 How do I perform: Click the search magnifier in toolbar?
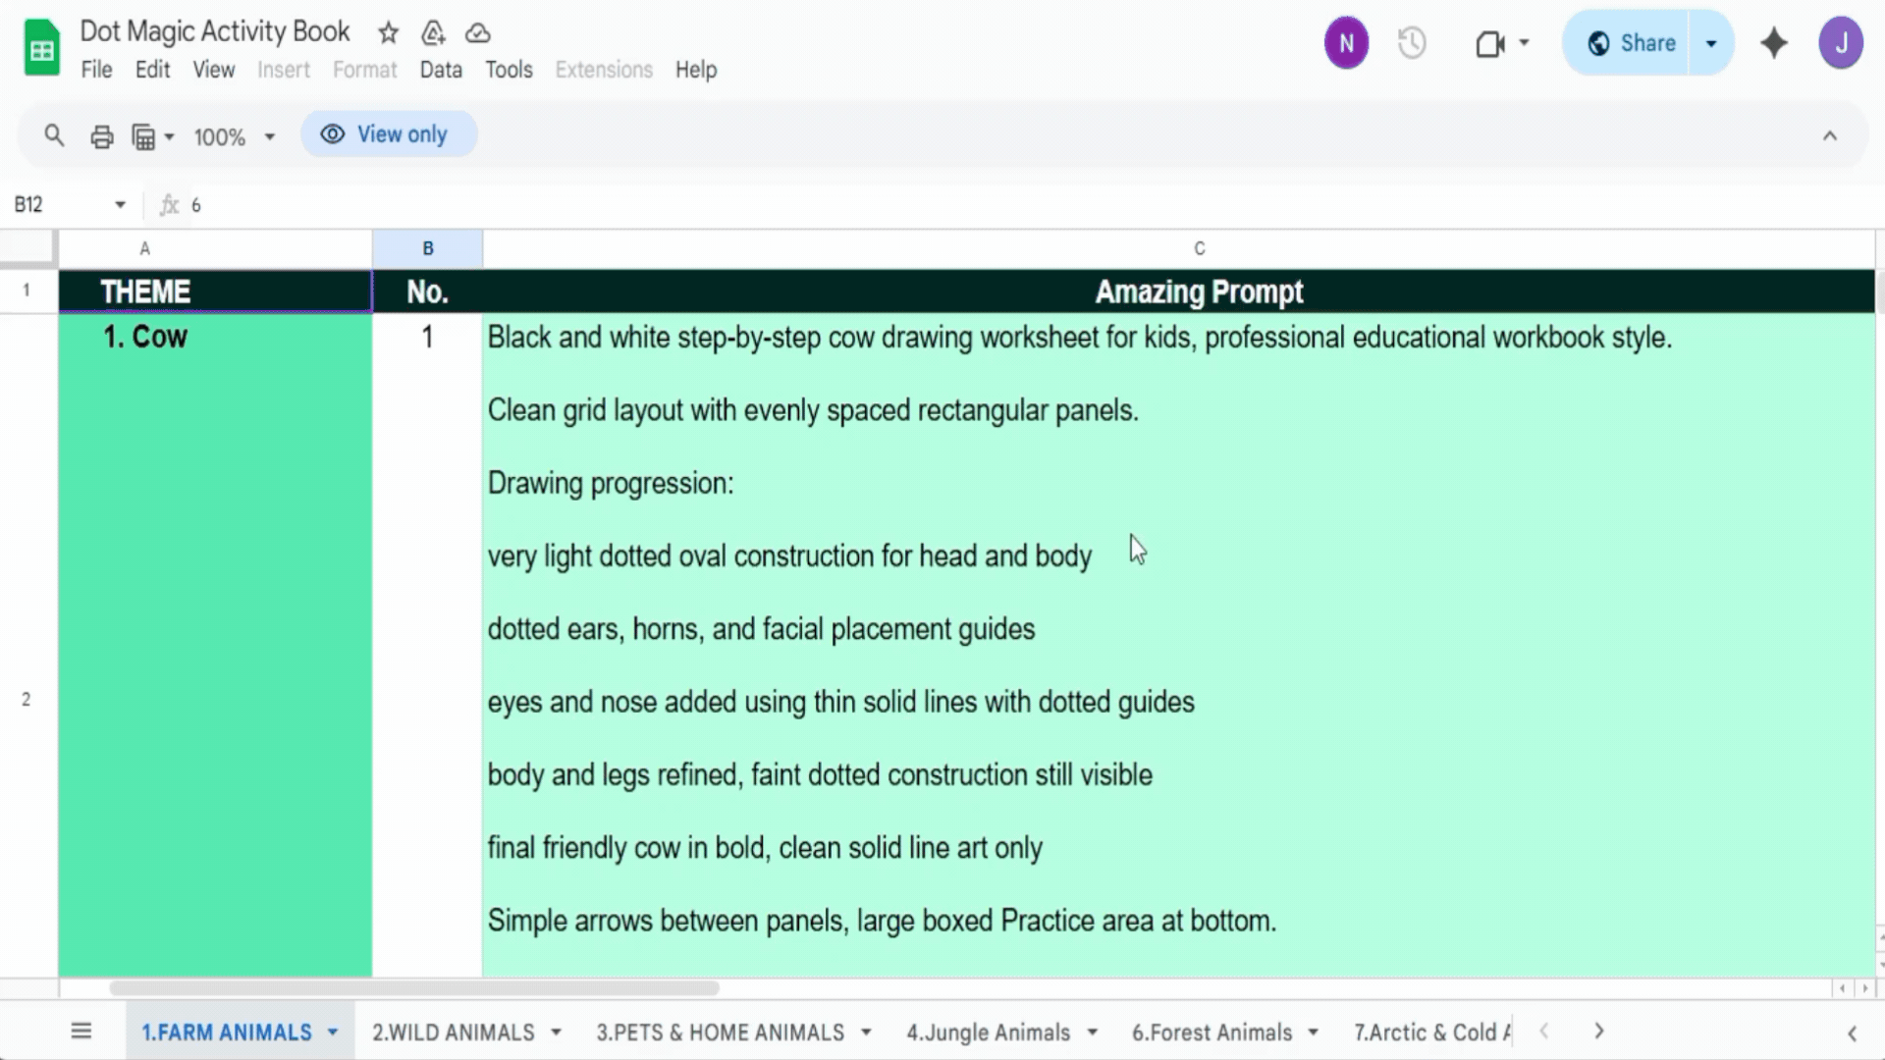[x=54, y=135]
